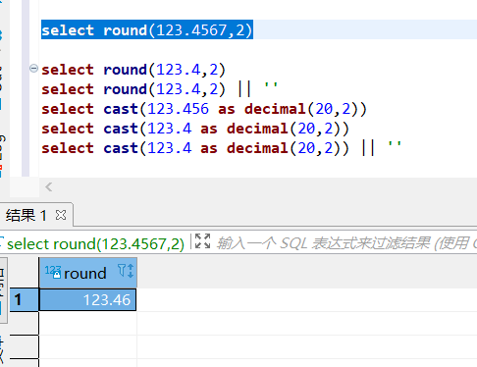The image size is (477, 367).
Task: Close the 结果 1 results tab
Action: [x=61, y=215]
